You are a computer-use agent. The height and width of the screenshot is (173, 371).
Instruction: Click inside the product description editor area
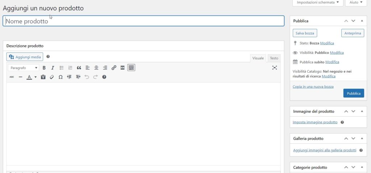click(143, 124)
